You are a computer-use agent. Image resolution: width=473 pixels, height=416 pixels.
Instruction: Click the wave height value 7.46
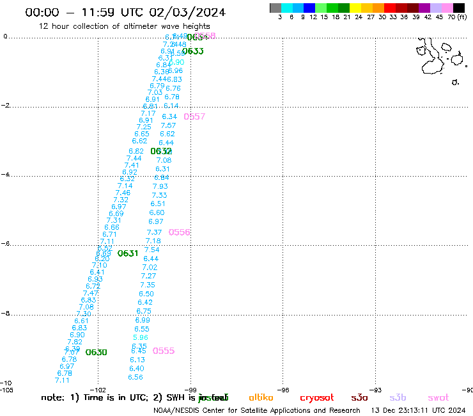tap(123, 193)
